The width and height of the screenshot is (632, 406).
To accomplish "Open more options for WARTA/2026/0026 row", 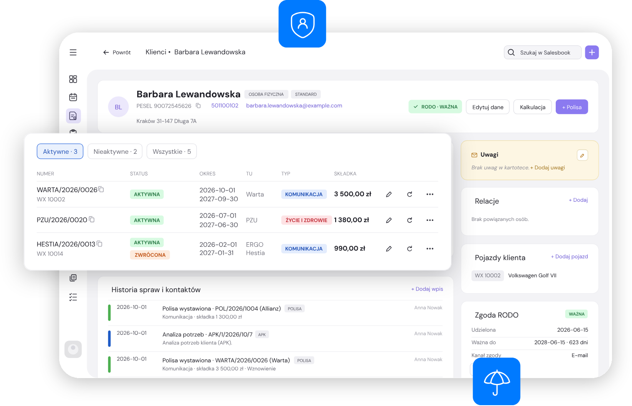I will 430,194.
